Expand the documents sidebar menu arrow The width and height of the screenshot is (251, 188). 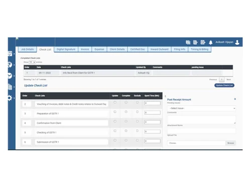click(x=14, y=87)
